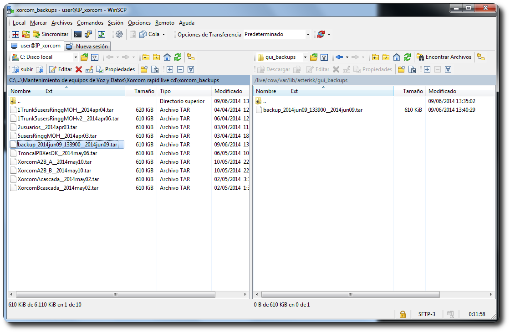The width and height of the screenshot is (510, 333).
Task: Toggle the remote directory tree icon
Action: coord(481,57)
